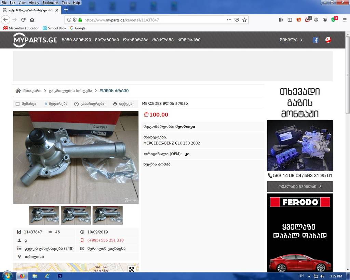This screenshot has height=280, width=350.
Task: Close the MyParts browser tab
Action: click(57, 10)
